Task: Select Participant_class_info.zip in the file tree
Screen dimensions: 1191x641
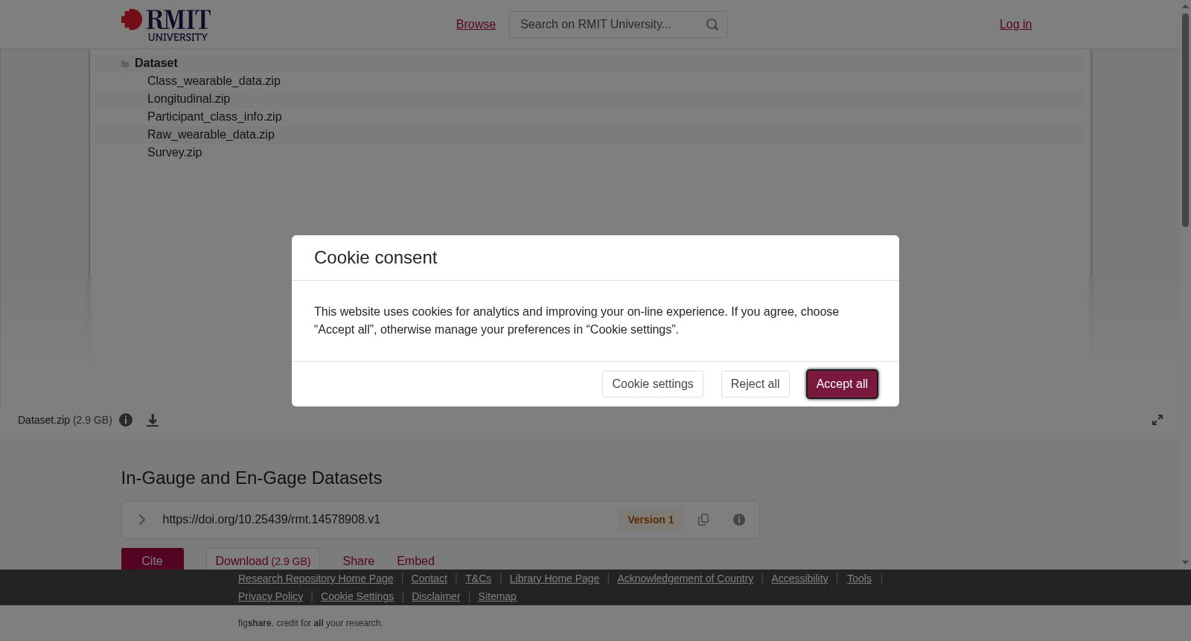Action: [x=214, y=117]
